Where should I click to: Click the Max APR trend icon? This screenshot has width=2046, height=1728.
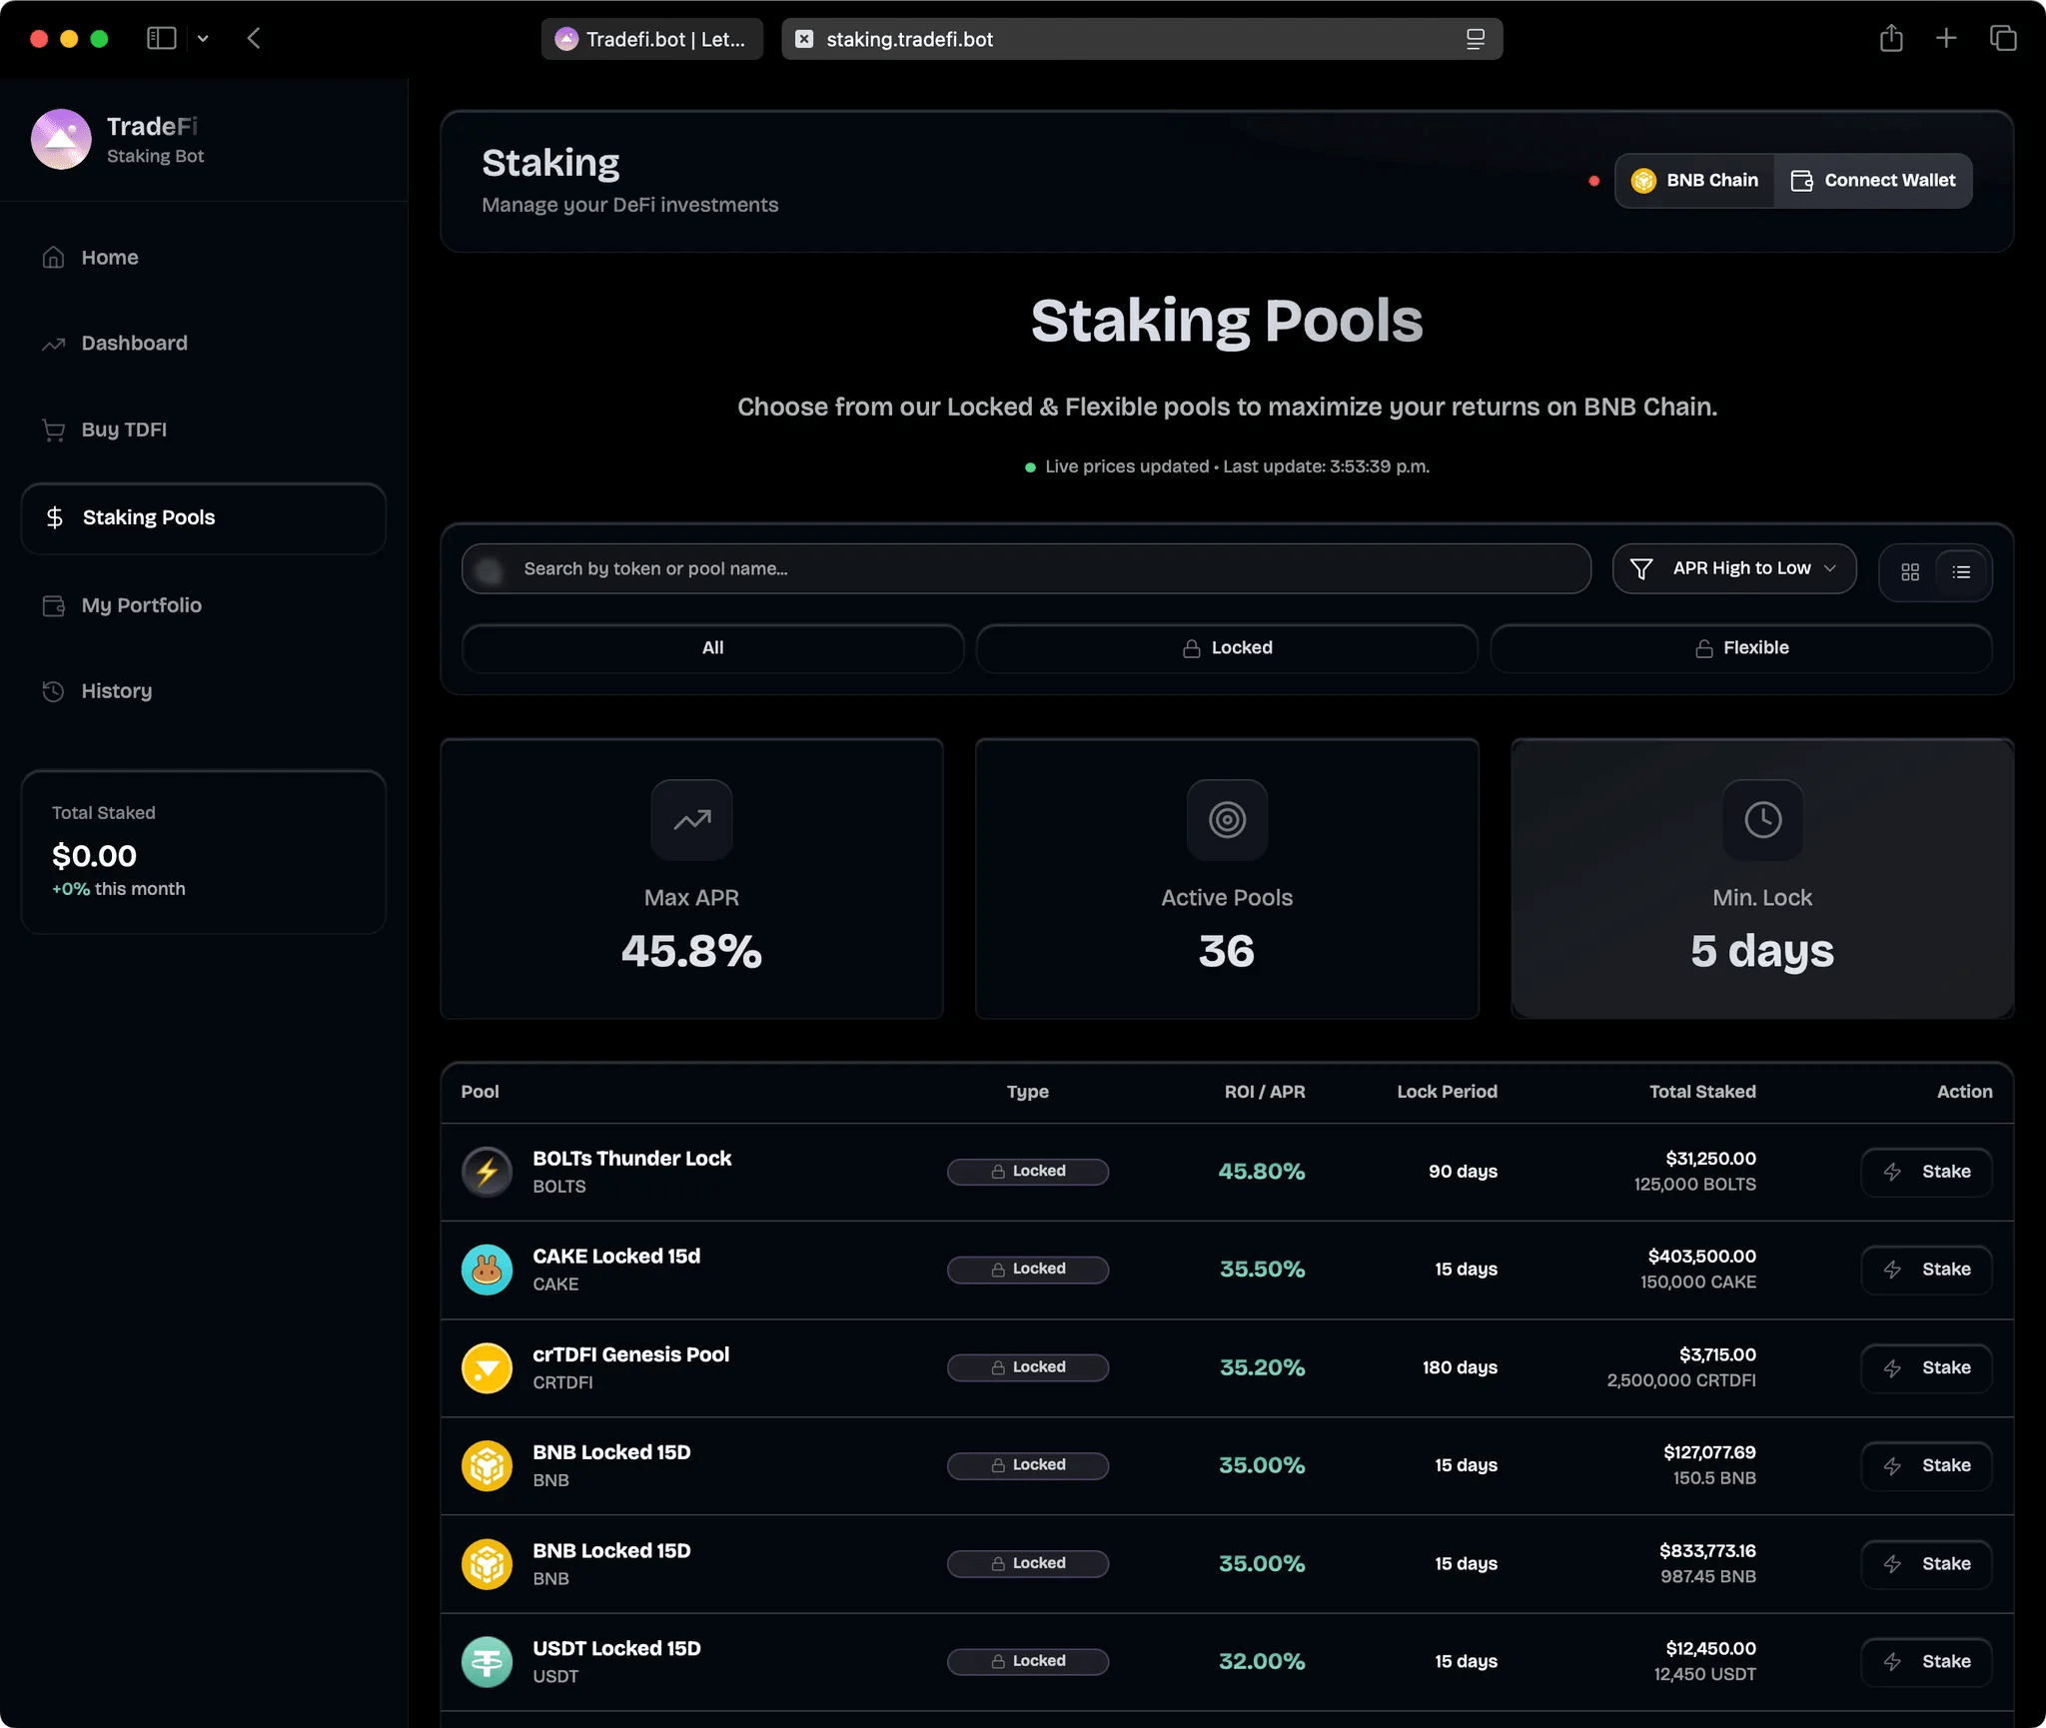click(691, 820)
